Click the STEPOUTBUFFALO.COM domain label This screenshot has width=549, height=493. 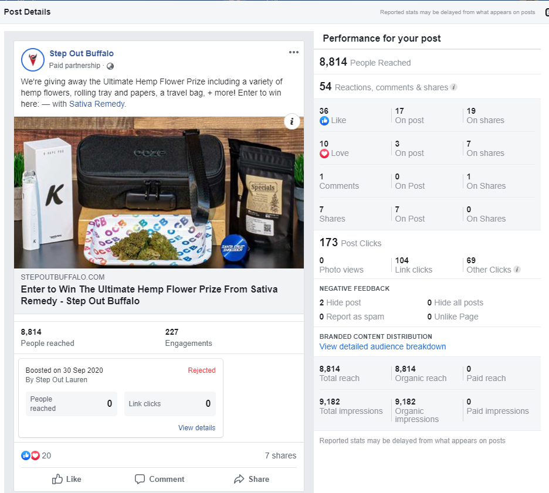pos(63,277)
